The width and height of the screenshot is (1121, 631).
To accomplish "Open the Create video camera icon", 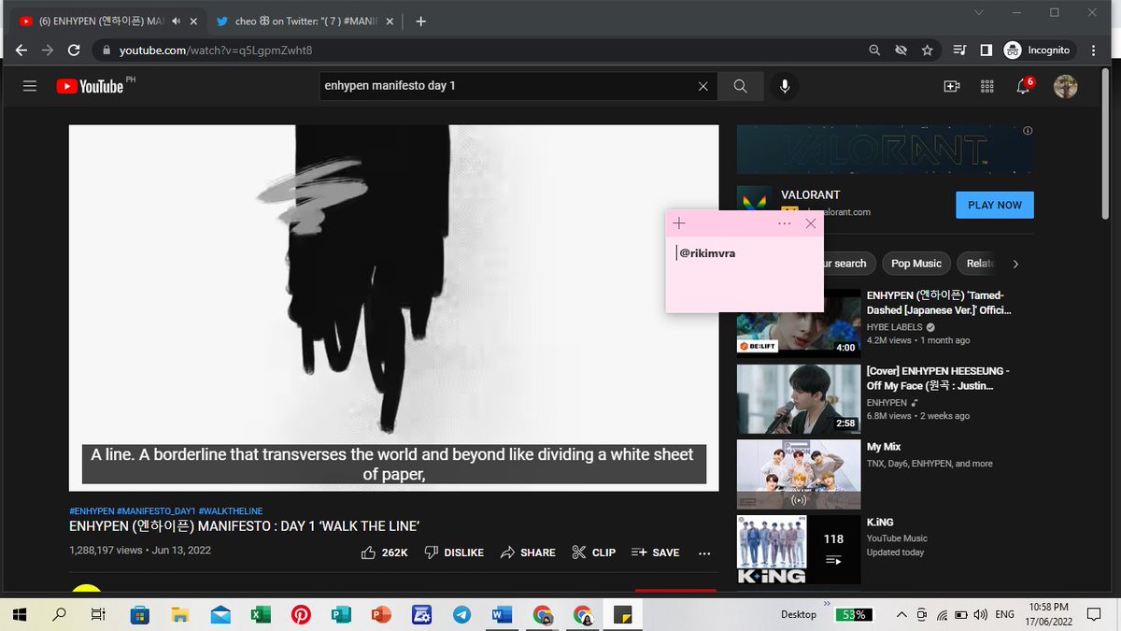I will (x=952, y=86).
